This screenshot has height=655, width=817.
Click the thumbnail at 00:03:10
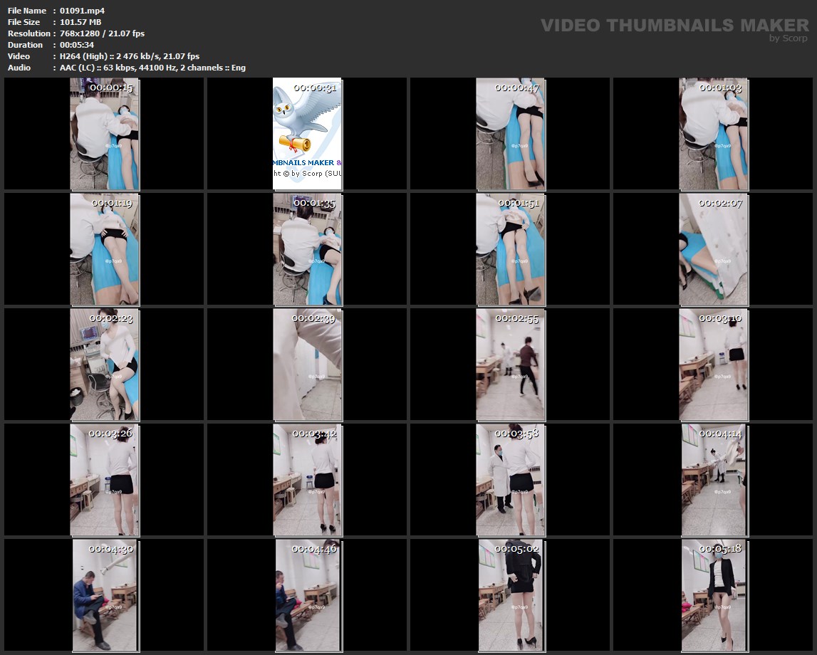(x=713, y=365)
